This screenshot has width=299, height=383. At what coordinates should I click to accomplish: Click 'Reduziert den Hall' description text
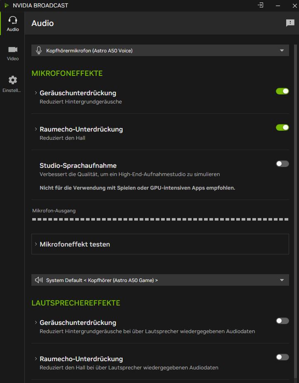[62, 138]
